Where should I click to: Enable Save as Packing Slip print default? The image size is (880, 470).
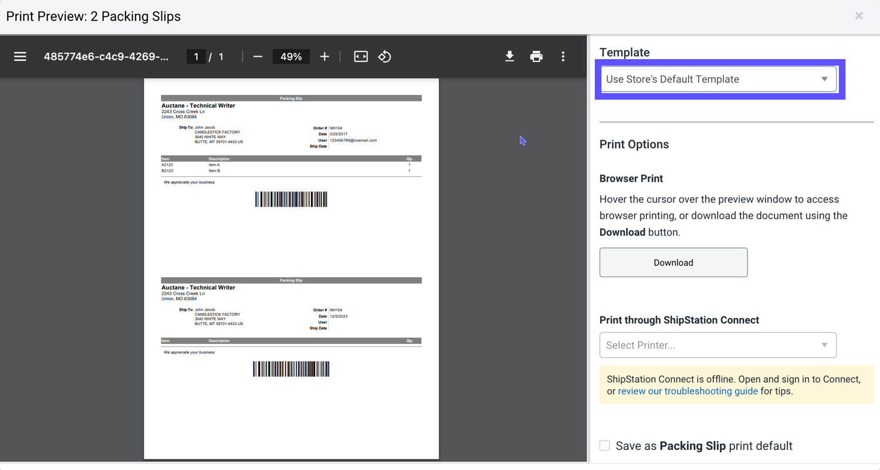click(x=604, y=445)
